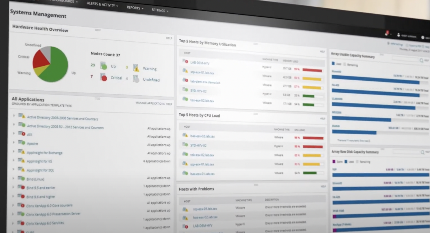Click search field in Array Usable Capacity Summary
The height and width of the screenshot is (233, 430).
(405, 59)
